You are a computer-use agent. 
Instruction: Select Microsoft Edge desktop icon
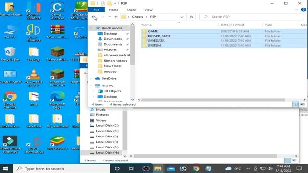click(57, 100)
